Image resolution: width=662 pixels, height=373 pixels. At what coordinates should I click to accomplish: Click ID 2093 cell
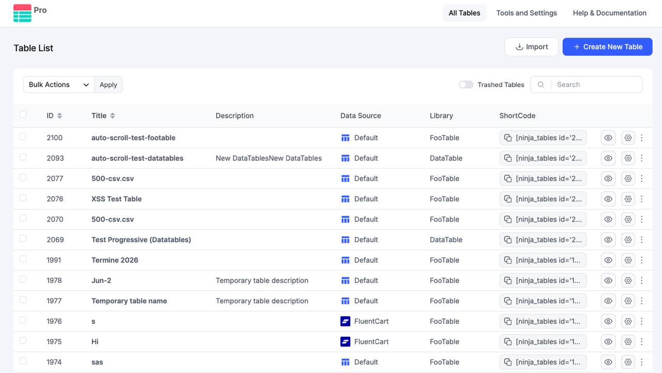coord(55,158)
